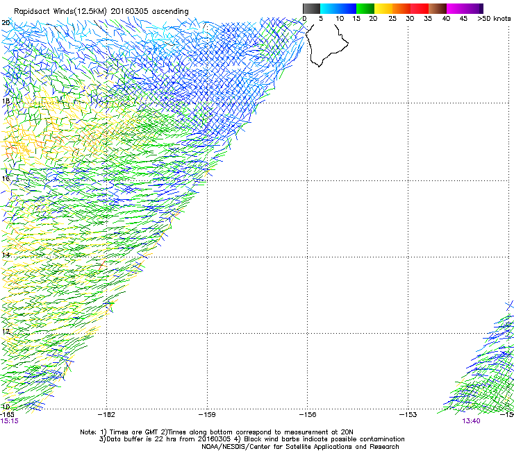
Task: Click the '>50 knots' legend label
Action: coord(494,19)
